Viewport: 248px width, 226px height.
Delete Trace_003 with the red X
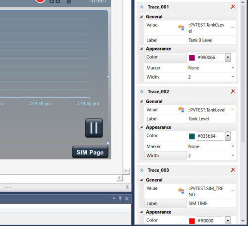point(233,170)
